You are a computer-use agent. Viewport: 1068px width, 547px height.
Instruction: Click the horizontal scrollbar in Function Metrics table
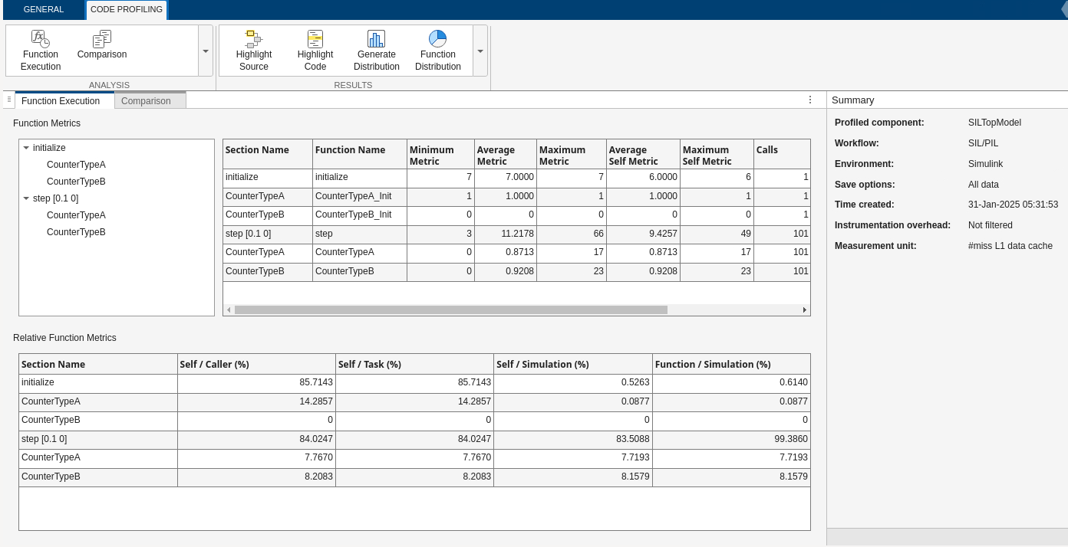[x=450, y=310]
